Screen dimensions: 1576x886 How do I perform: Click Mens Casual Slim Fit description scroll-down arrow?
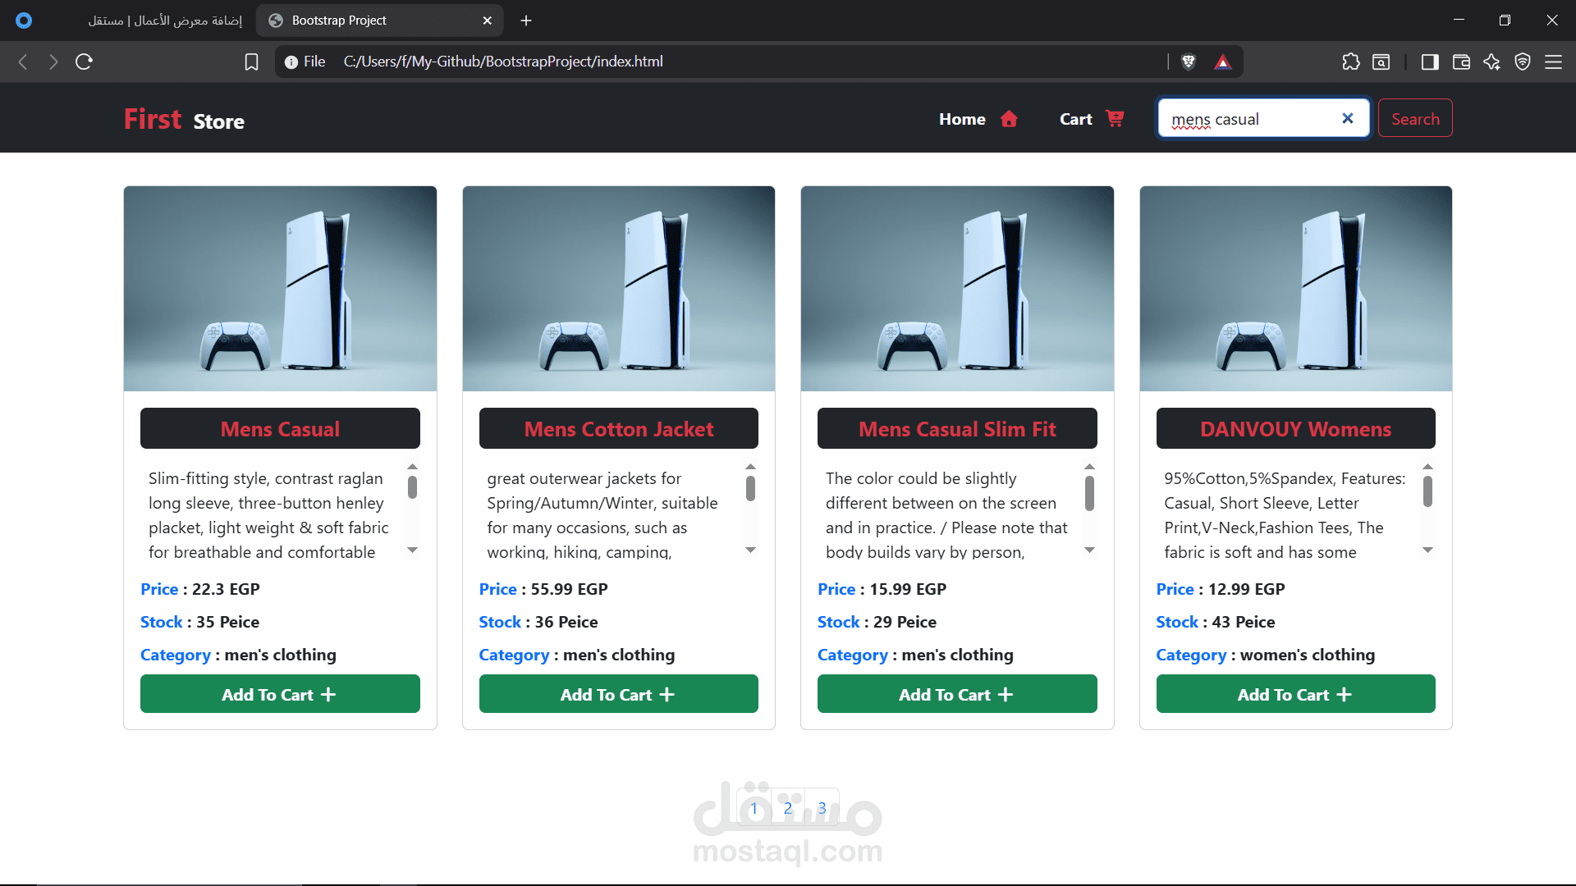[x=1089, y=550]
